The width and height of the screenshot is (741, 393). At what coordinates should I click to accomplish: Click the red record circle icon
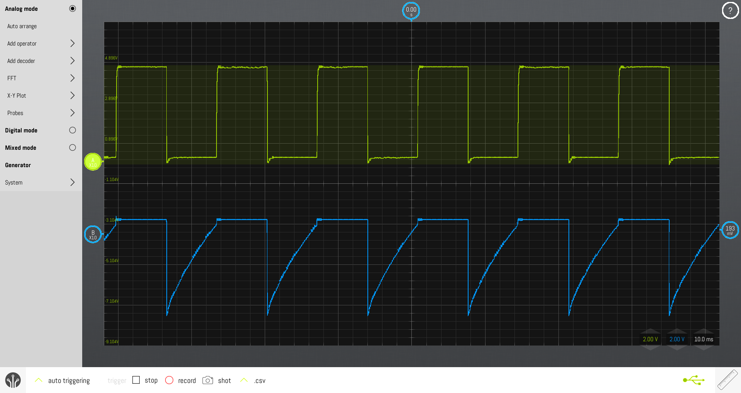pos(169,380)
